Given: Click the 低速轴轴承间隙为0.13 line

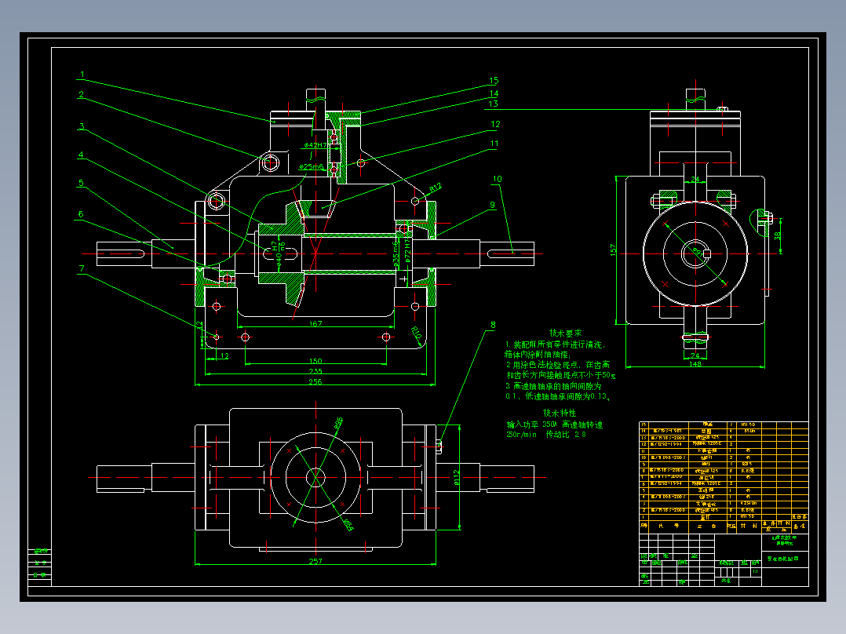Looking at the screenshot, I should pos(558,396).
